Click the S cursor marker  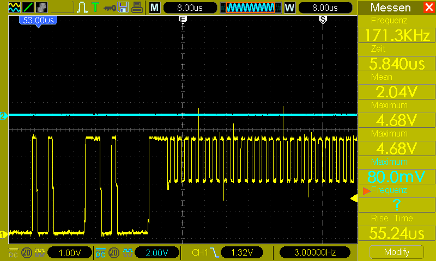tap(323, 20)
